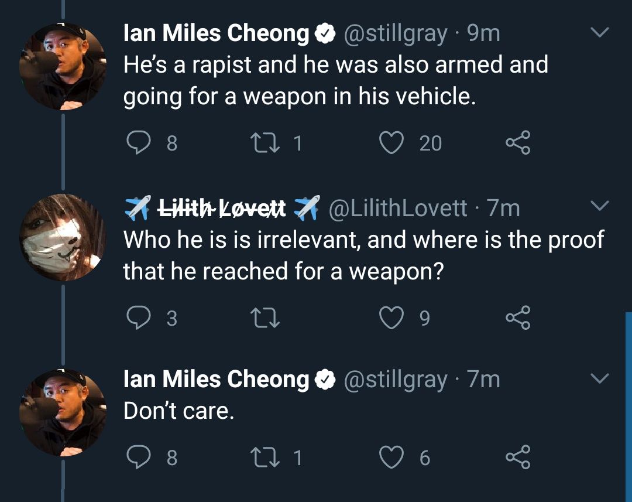Screen dimensions: 632x502
Task: Like the tweet that has 20 likes
Action: click(x=392, y=143)
